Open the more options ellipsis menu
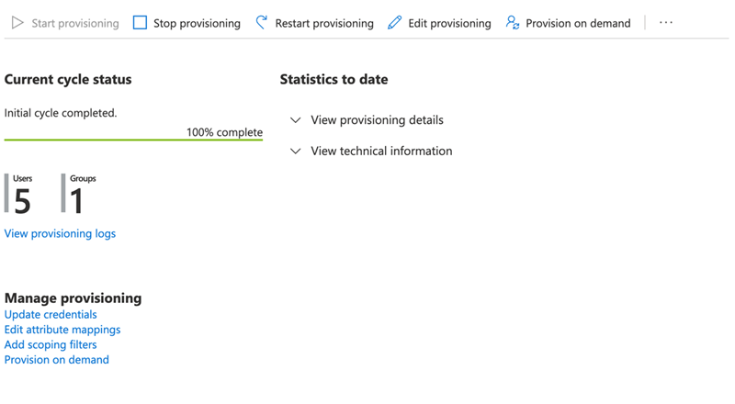 click(x=666, y=23)
